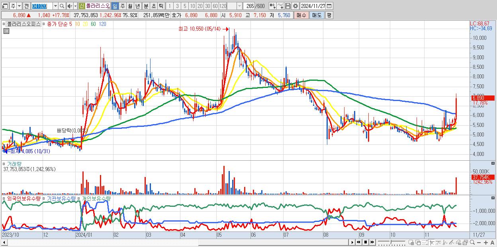Screen dimensions: 497x247
Task: Click the add chart pane icon
Action: coord(411,243)
